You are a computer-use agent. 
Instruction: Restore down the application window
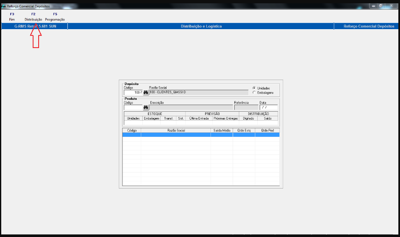pyautogui.click(x=380, y=6)
